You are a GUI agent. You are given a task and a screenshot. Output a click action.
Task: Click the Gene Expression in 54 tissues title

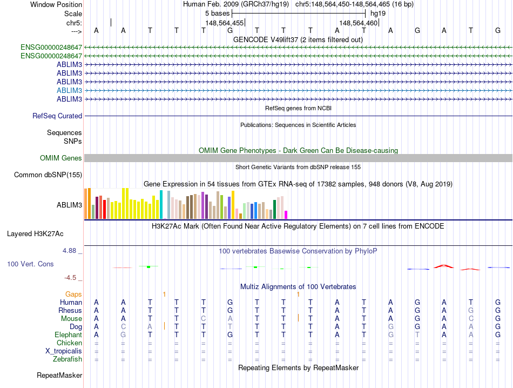(298, 184)
